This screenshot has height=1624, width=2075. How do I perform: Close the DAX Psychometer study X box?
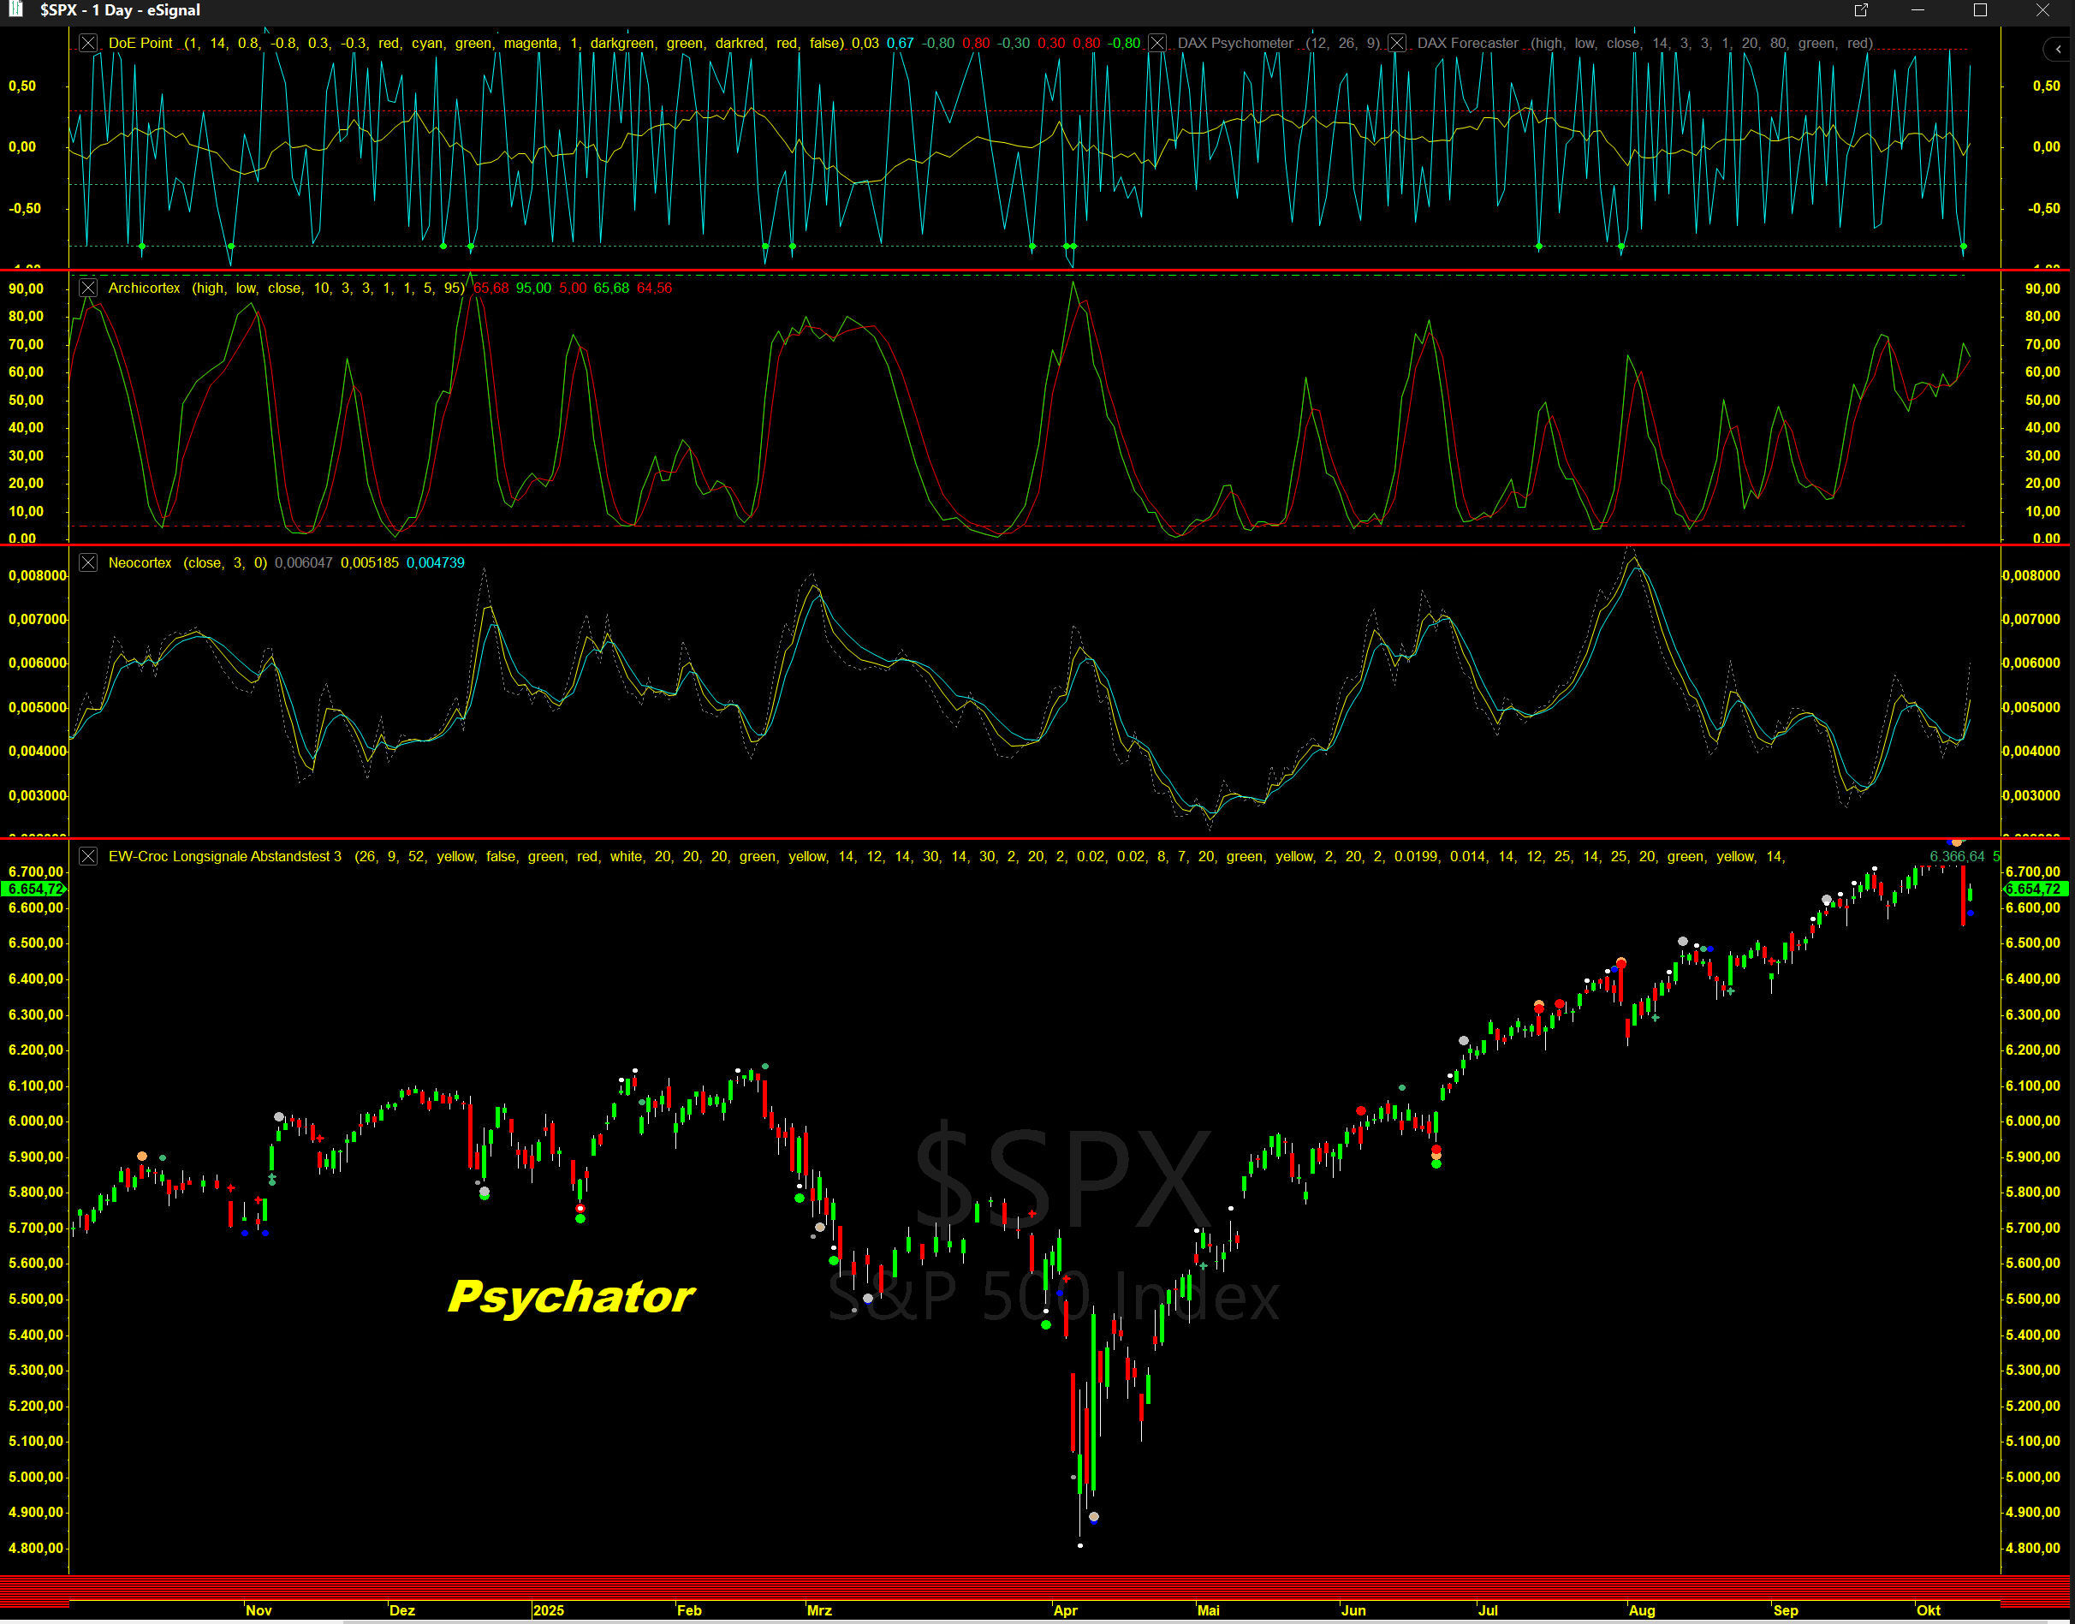1156,43
